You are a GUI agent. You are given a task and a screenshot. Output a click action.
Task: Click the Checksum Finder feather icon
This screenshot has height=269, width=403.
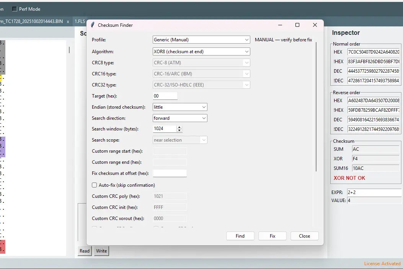[x=93, y=25]
